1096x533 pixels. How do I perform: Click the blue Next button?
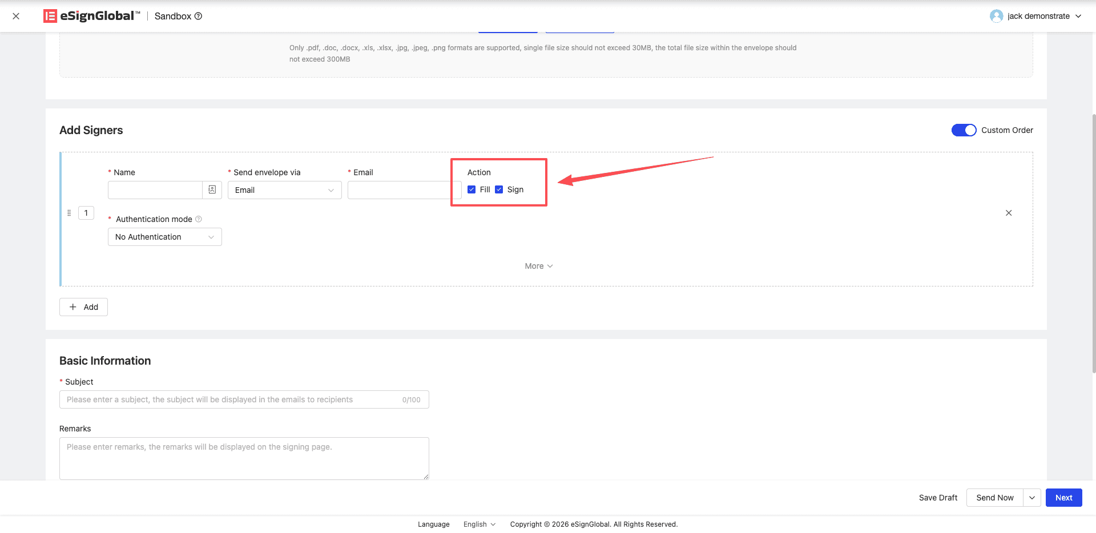pos(1063,498)
